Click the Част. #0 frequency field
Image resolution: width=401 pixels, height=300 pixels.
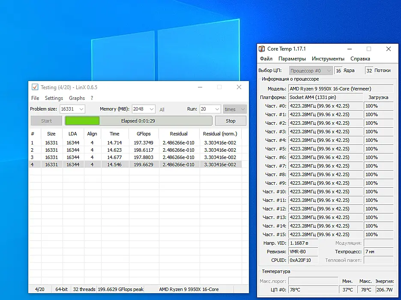coord(326,106)
